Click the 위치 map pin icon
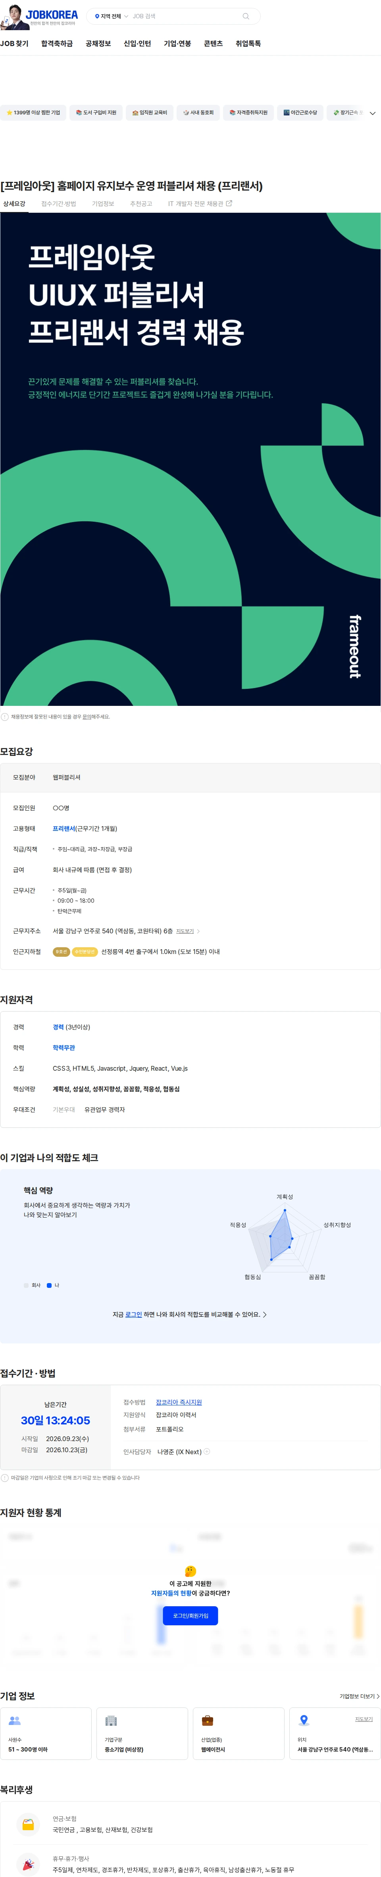Screen dimensions: 381x1877 304,1720
